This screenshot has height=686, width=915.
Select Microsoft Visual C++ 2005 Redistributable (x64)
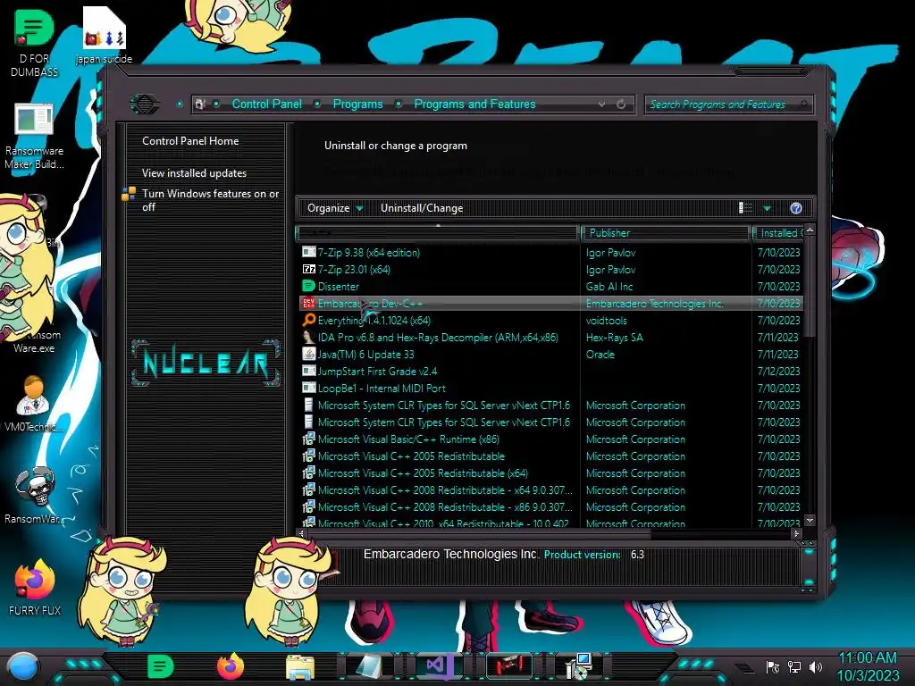click(550, 473)
